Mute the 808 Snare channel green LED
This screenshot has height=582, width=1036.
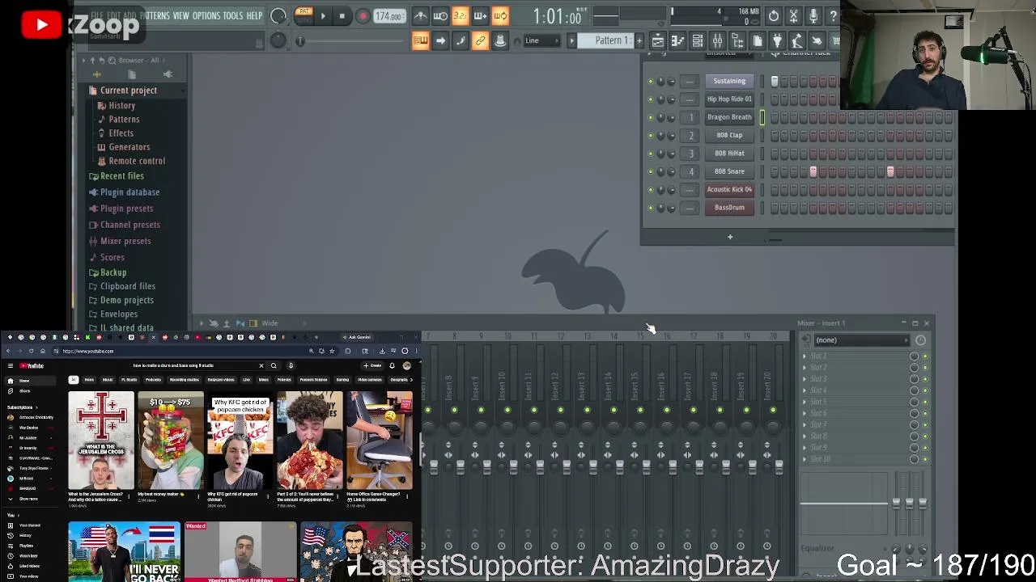tap(650, 171)
